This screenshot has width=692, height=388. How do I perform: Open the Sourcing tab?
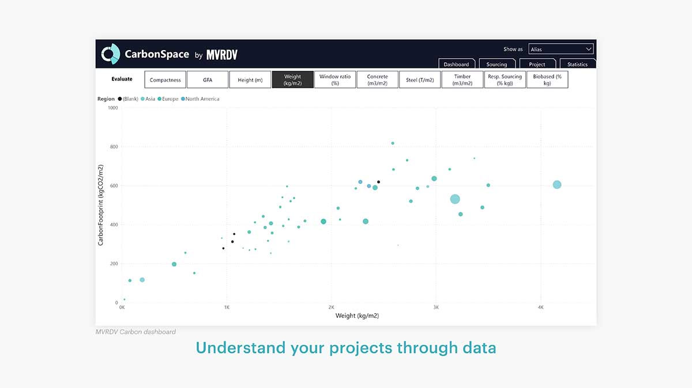497,64
